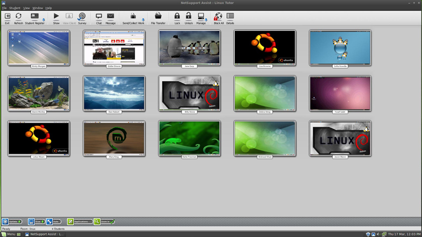Open the Manage dropdown arrow
Viewport: 422px width, 237px height.
206,20
